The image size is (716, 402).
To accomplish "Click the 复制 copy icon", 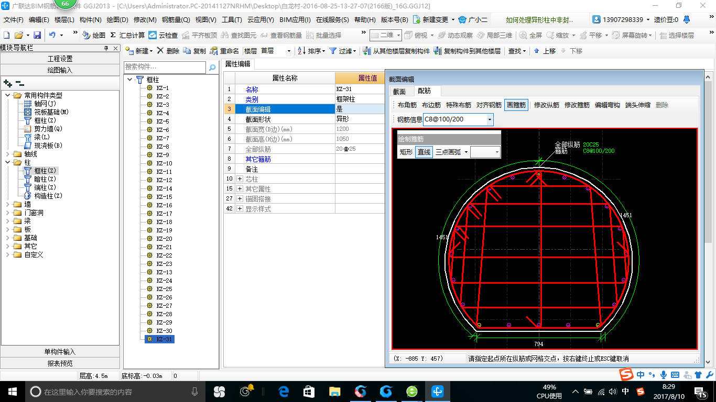I will click(x=187, y=51).
